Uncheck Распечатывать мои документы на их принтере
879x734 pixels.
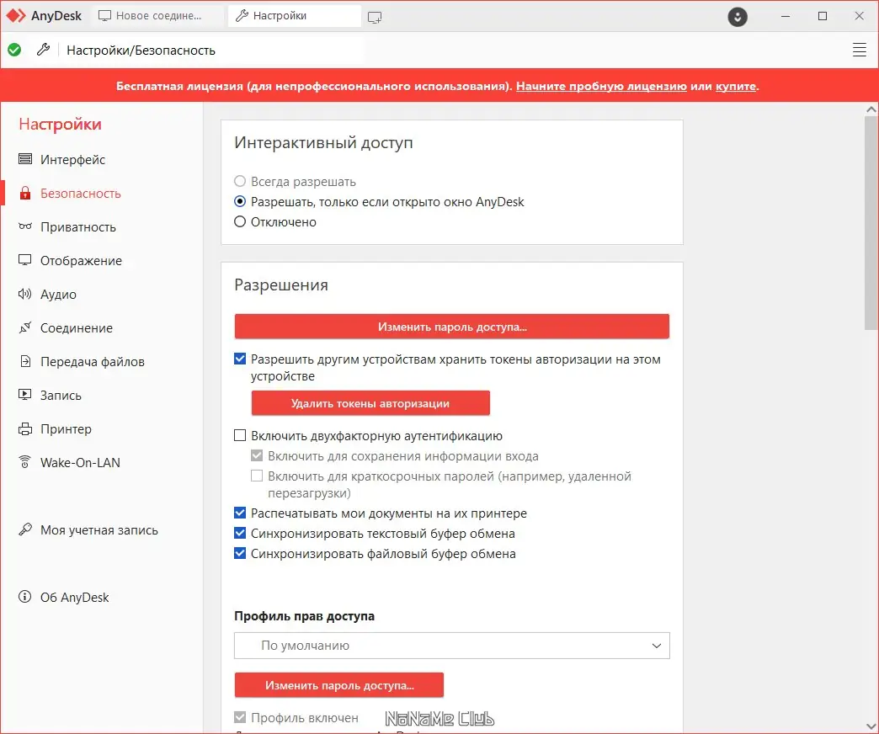[x=240, y=513]
